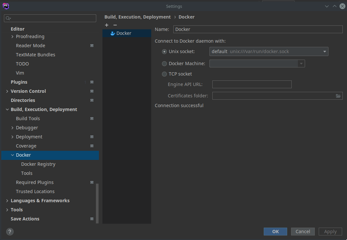Open the Build Tools settings page
The height and width of the screenshot is (240, 347).
point(28,119)
